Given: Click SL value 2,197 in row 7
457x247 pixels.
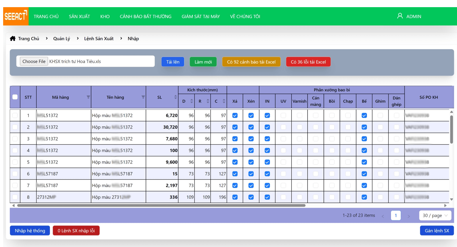Looking at the screenshot, I should (171, 185).
